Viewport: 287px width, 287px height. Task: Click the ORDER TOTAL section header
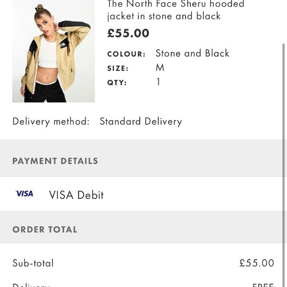45,230
